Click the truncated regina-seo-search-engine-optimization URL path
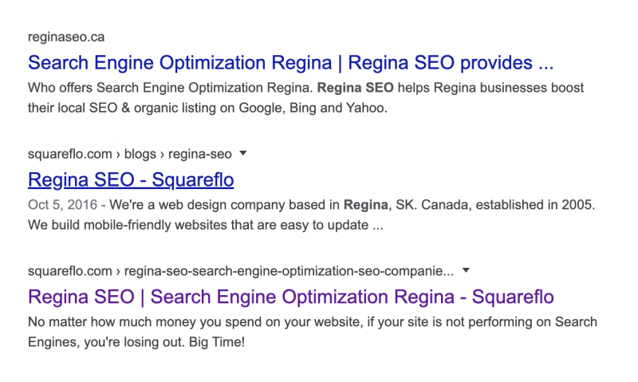Viewport: 638px width, 382px height. coord(289,271)
